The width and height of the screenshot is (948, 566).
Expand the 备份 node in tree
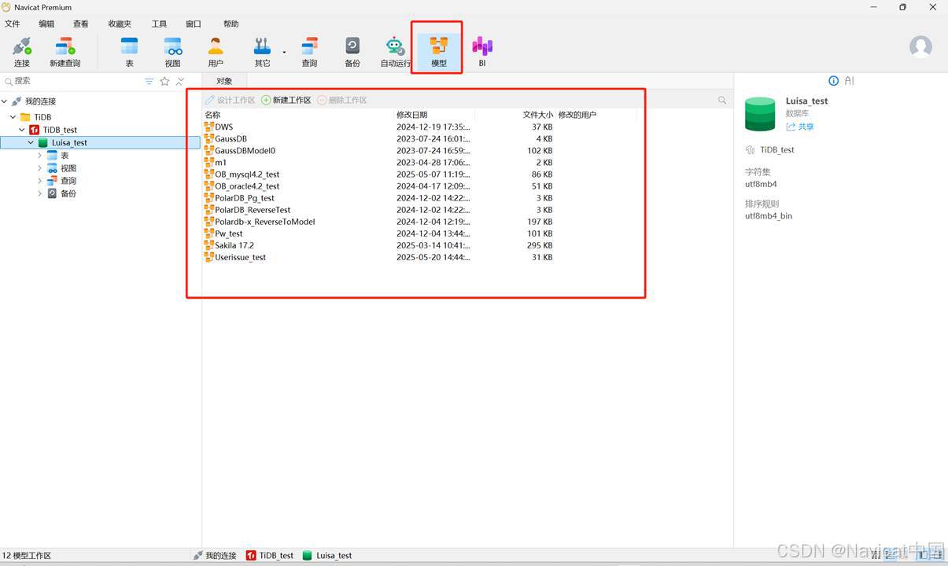(x=40, y=193)
